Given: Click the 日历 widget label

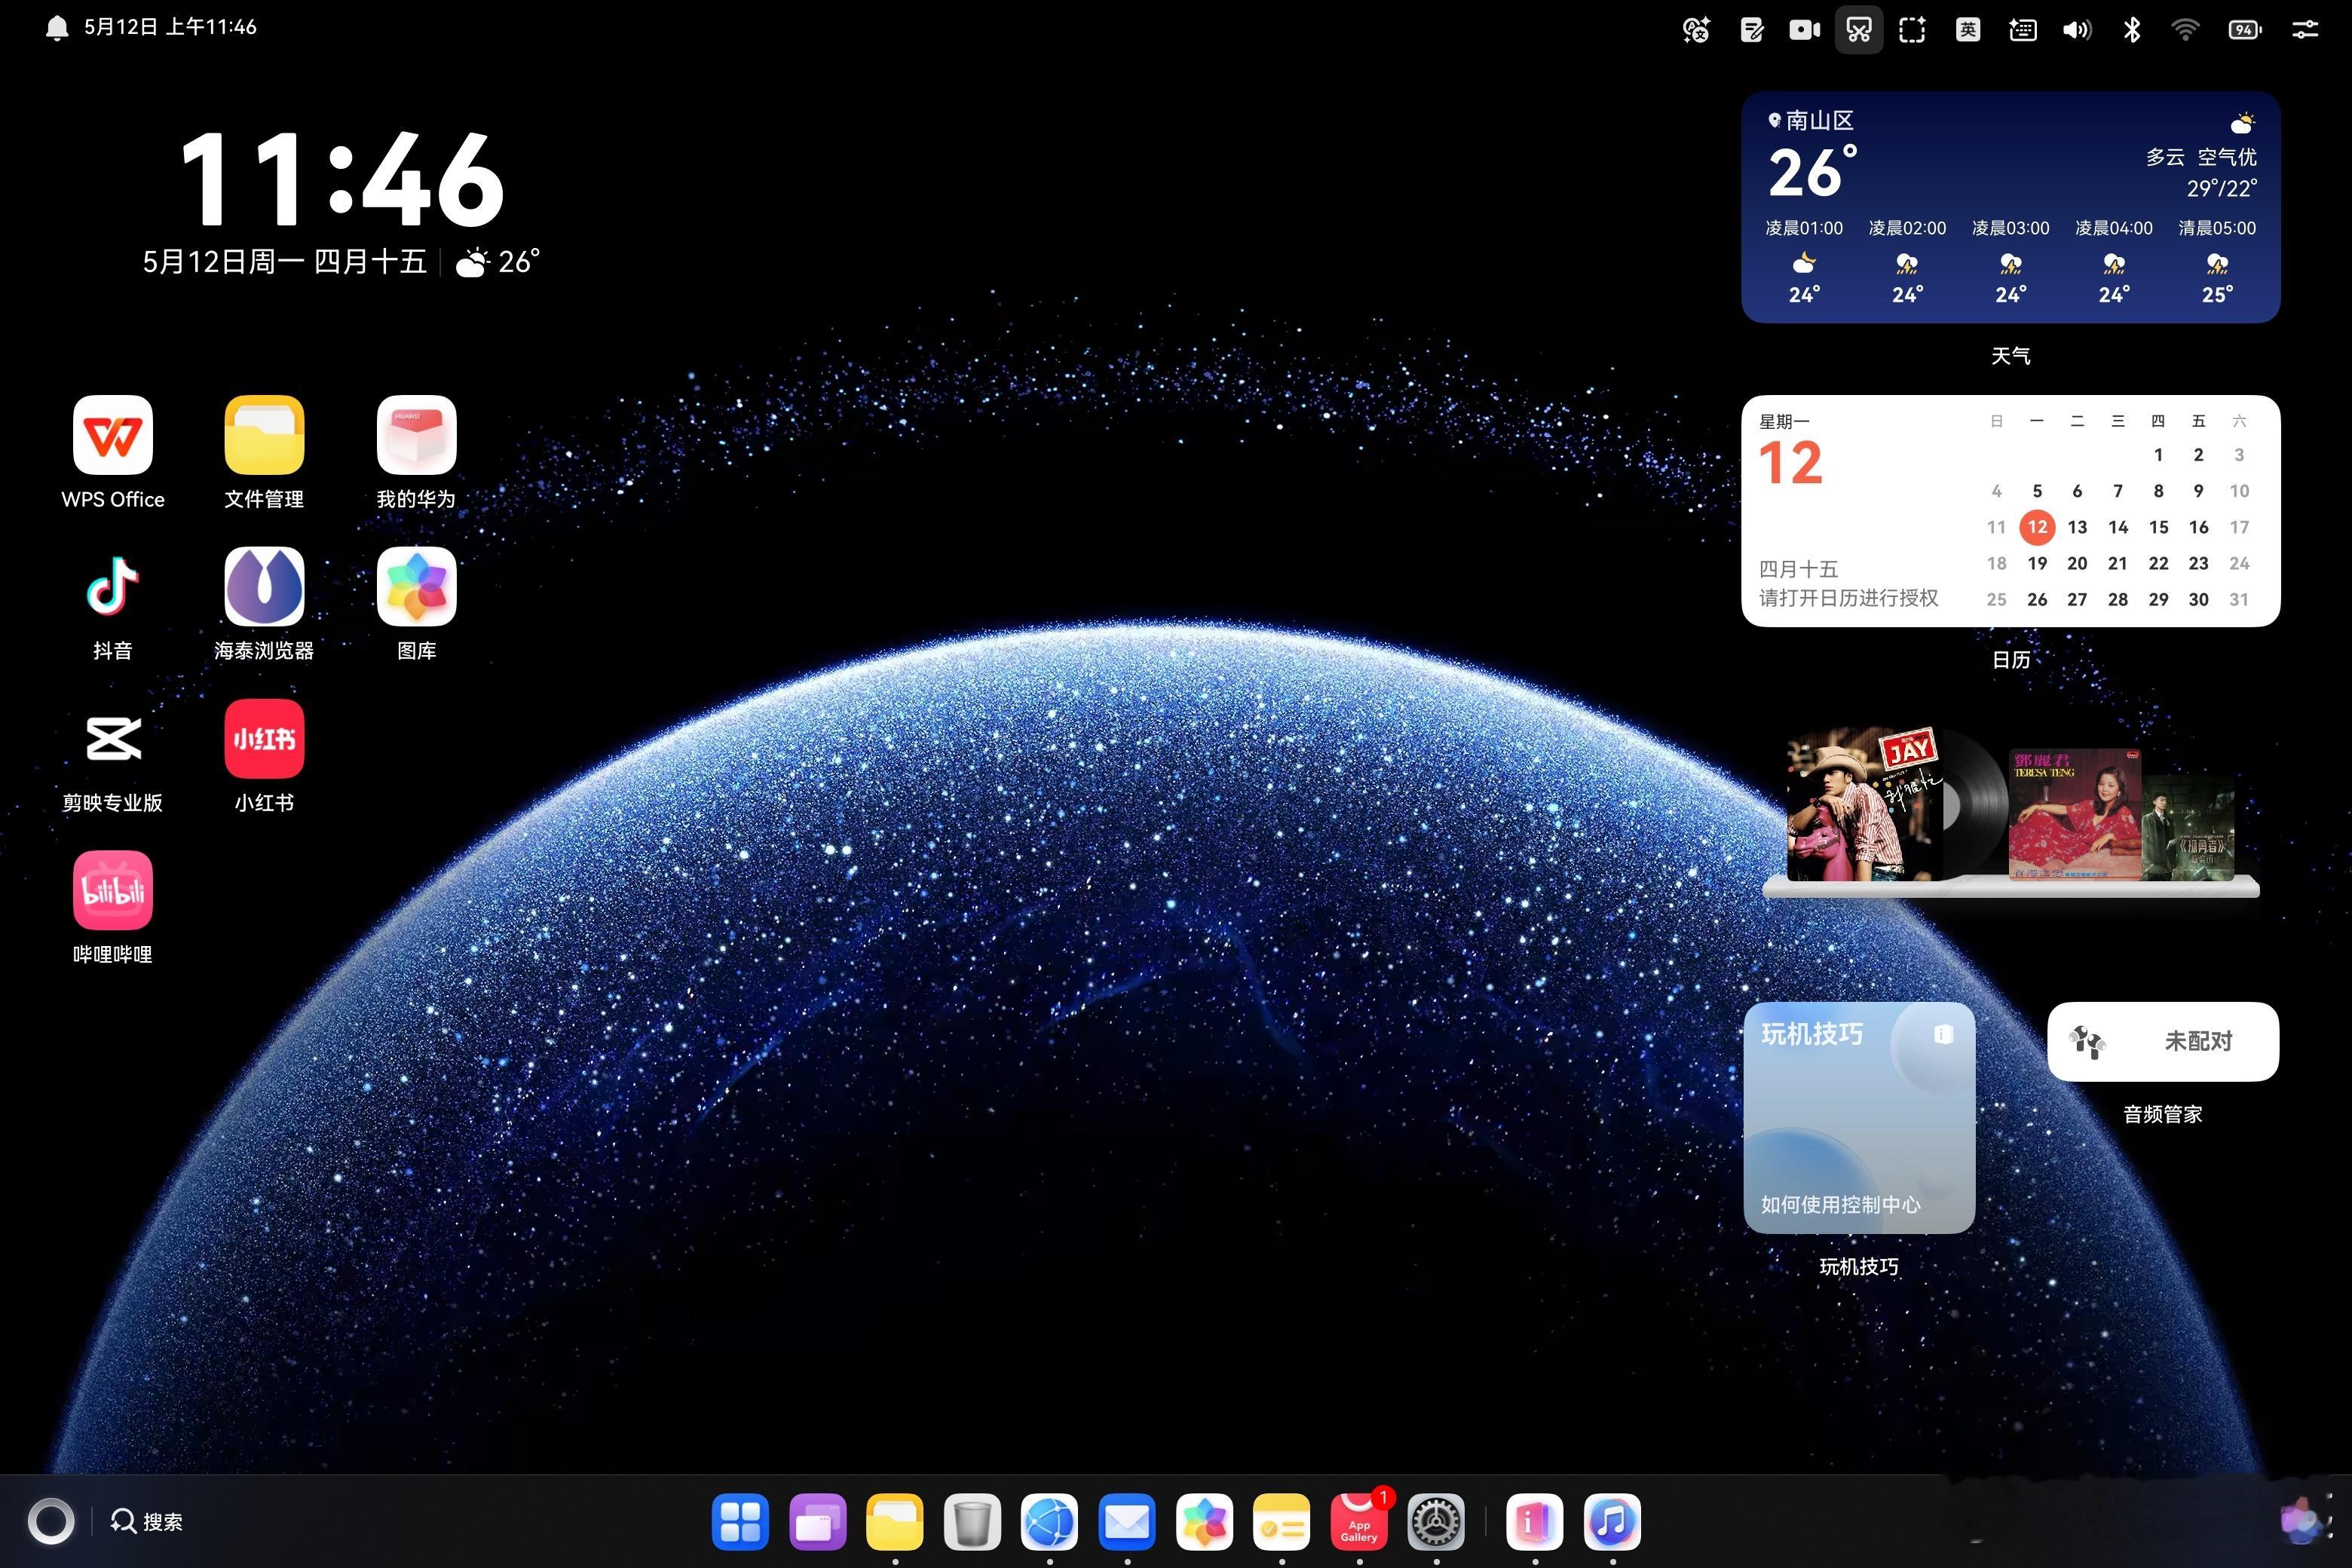Looking at the screenshot, I should (x=2011, y=660).
